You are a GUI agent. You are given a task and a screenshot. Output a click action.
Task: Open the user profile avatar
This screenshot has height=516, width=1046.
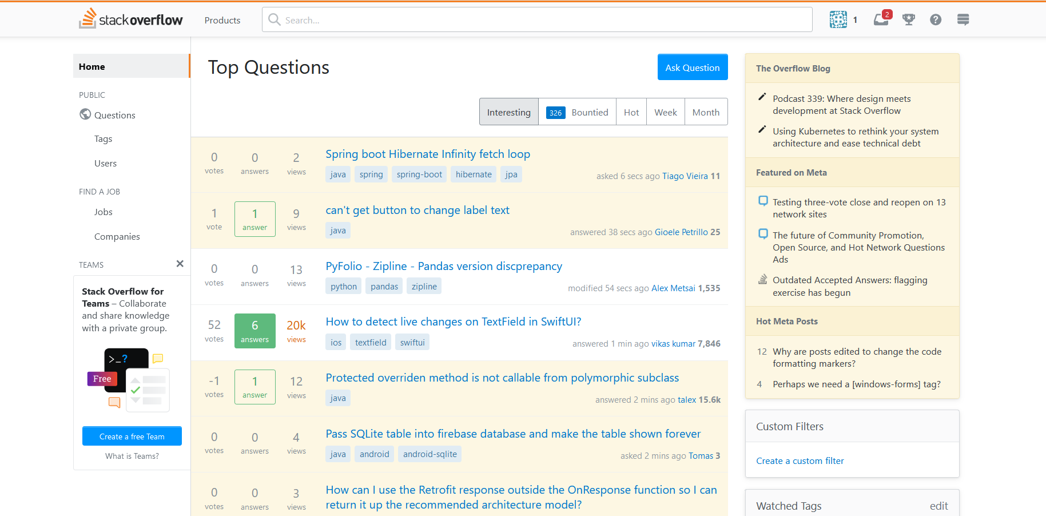pyautogui.click(x=838, y=19)
